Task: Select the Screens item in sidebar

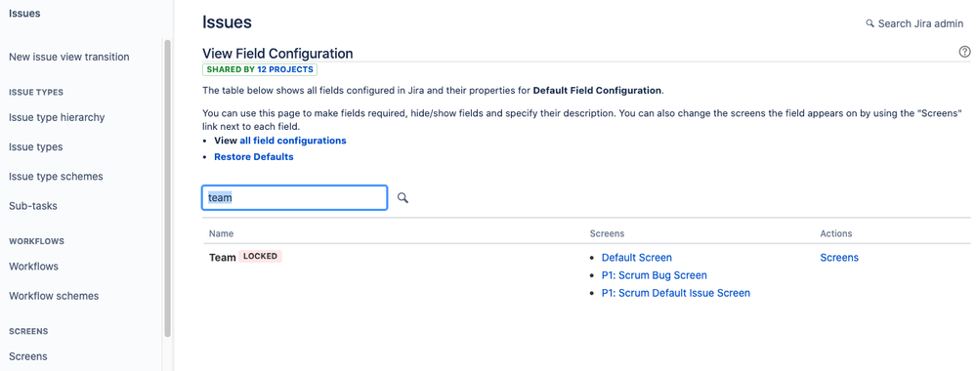Action: tap(28, 356)
